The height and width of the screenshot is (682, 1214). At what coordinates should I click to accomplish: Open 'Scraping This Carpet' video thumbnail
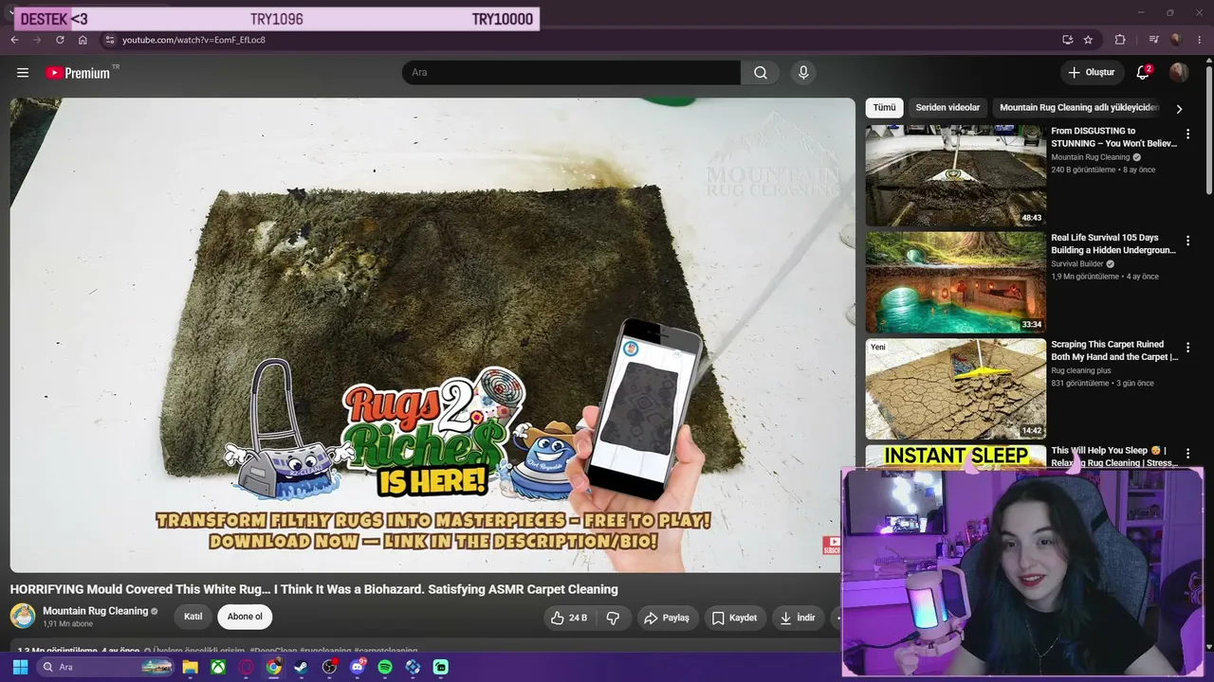coord(956,388)
